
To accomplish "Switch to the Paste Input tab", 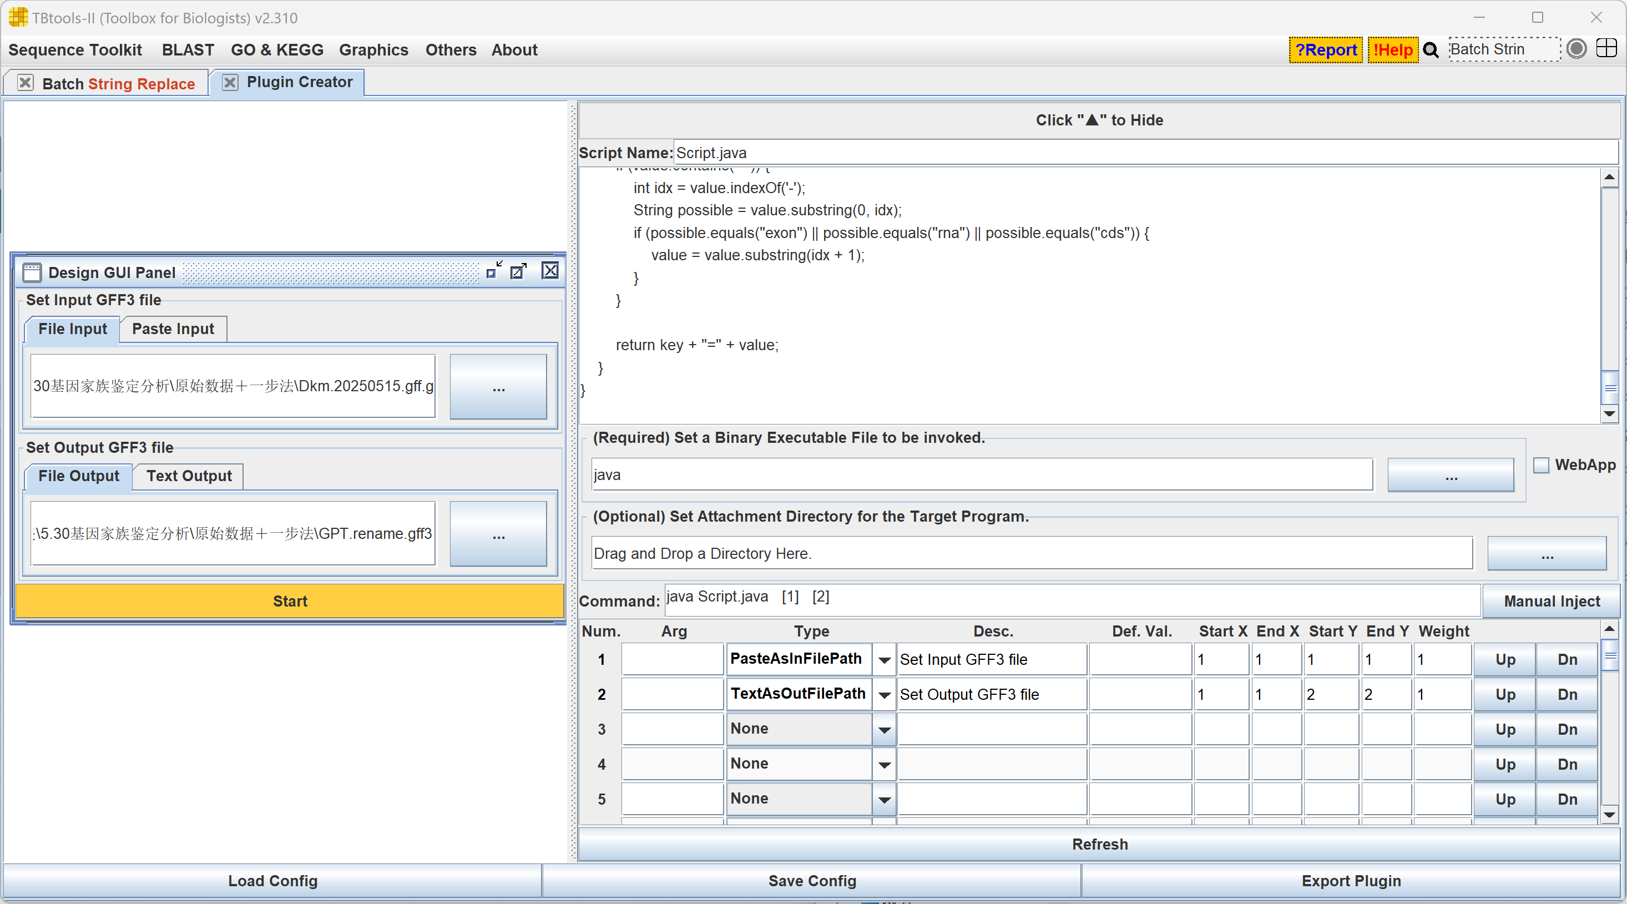I will click(173, 329).
